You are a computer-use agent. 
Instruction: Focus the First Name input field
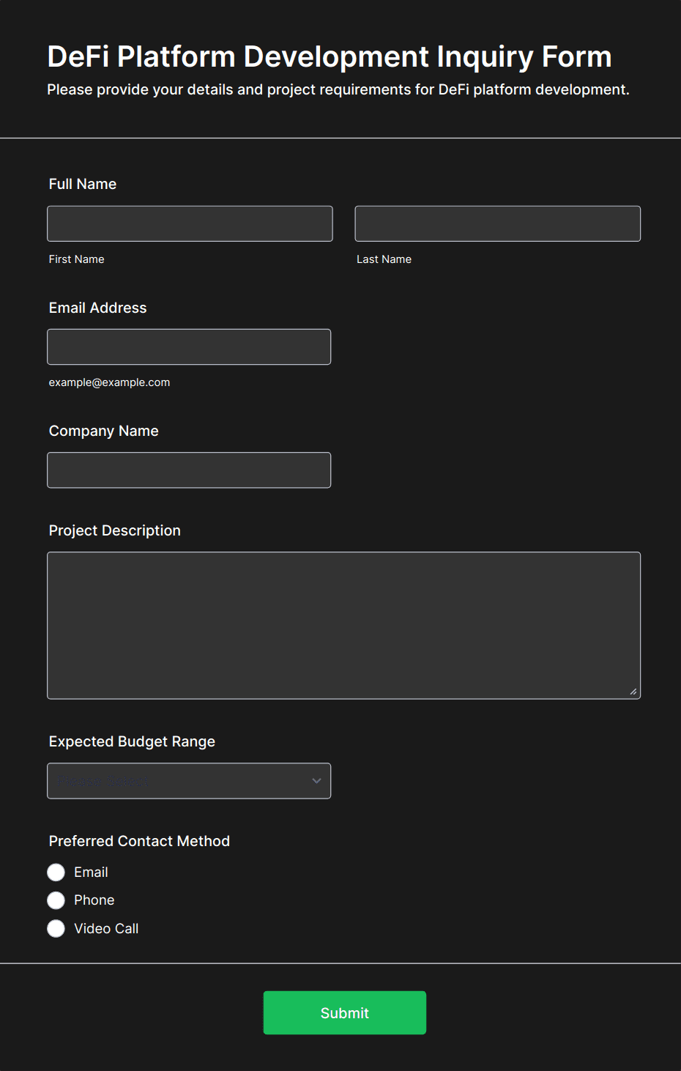(x=190, y=223)
